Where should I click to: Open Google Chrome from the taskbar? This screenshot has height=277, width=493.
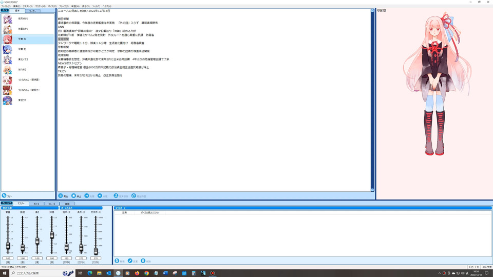tap(146, 273)
